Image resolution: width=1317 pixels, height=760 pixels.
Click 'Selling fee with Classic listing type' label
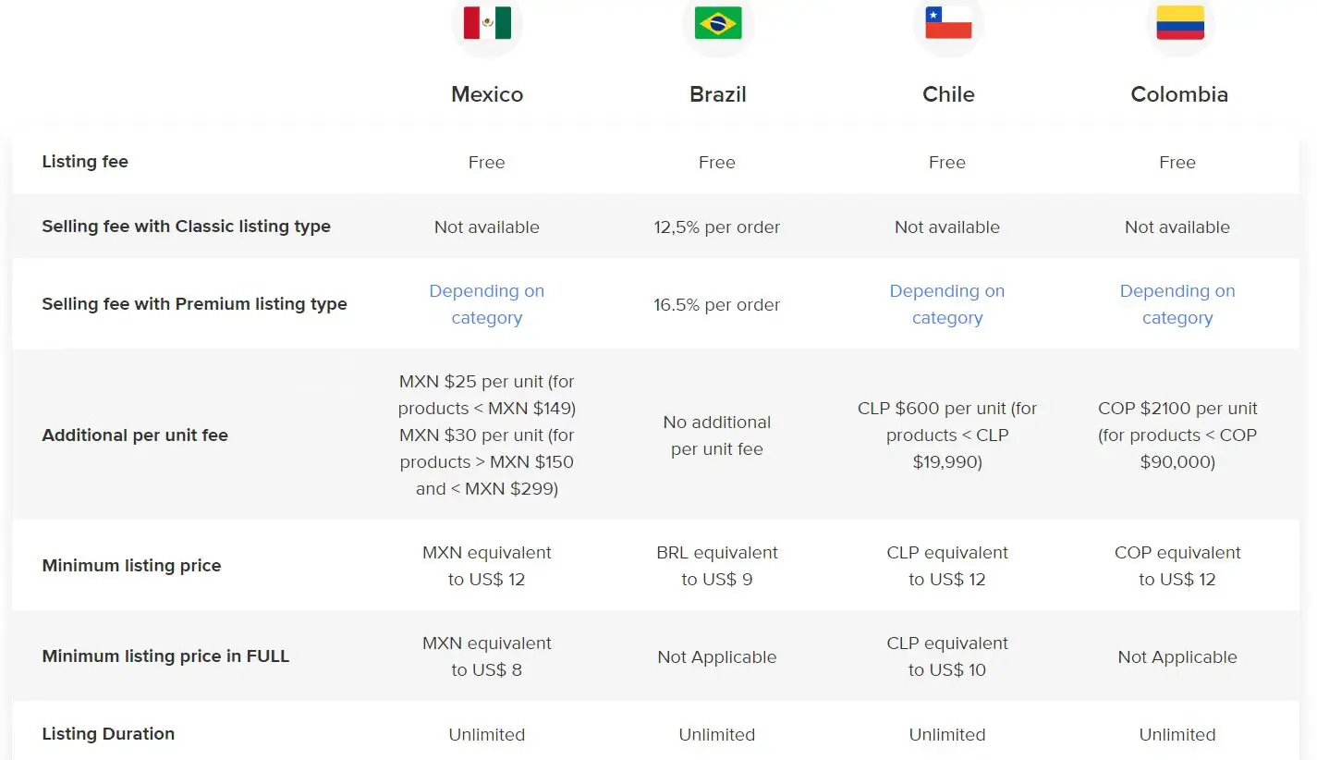[x=186, y=227]
